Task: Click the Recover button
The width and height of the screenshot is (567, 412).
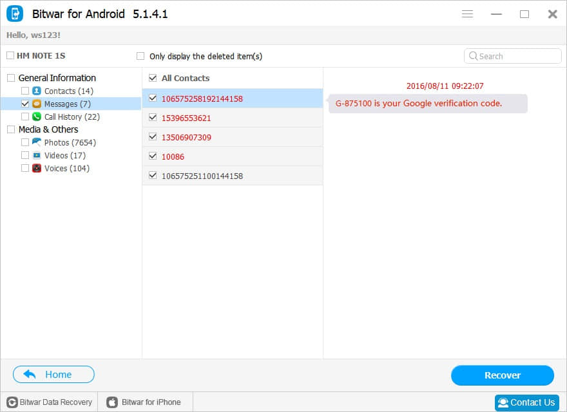Action: (x=503, y=375)
